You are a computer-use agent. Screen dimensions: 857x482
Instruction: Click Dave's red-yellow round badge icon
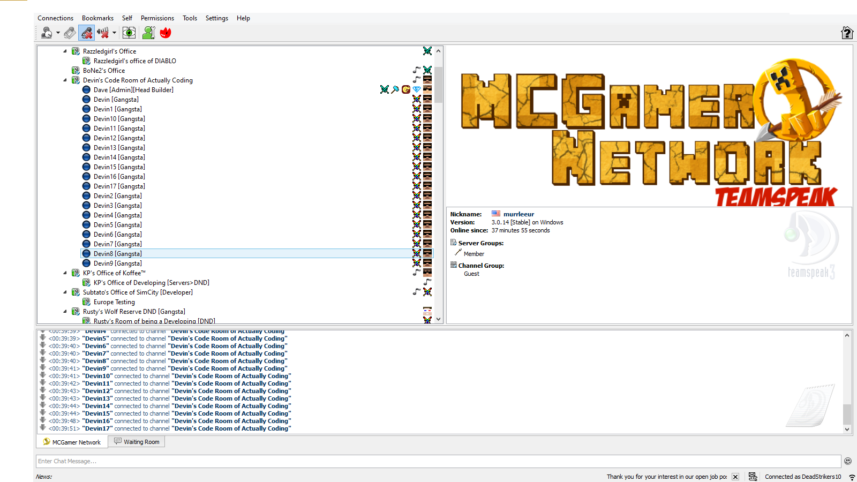406,89
